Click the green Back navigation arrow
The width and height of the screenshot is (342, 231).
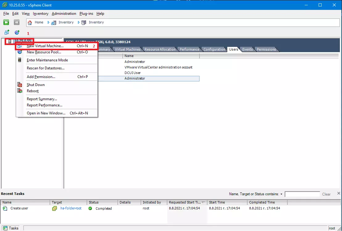[6, 22]
